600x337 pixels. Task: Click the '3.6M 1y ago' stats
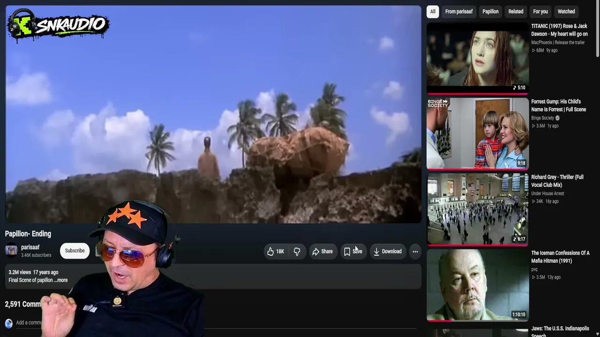545,126
